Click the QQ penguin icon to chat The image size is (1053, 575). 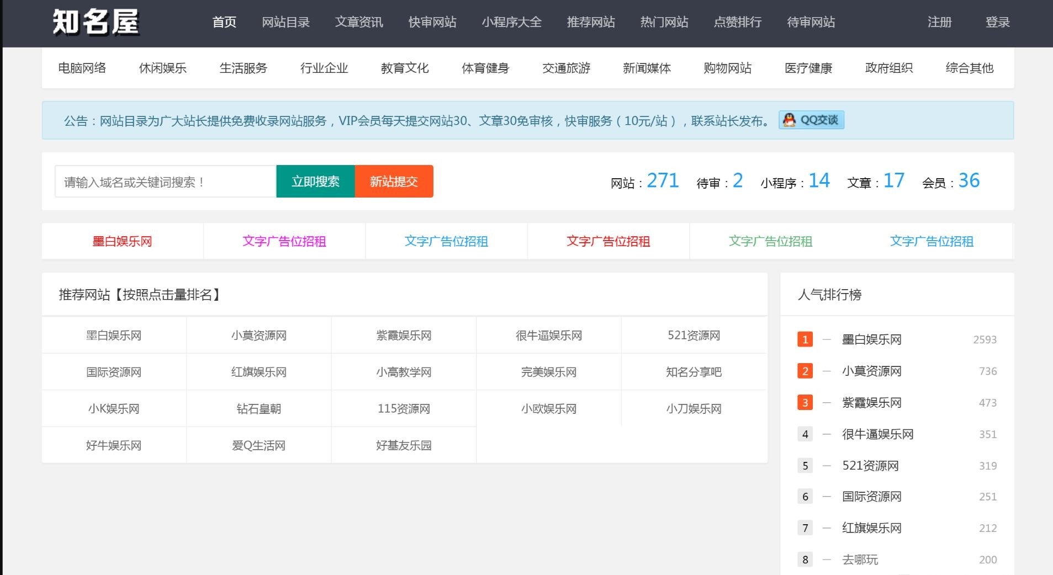(790, 120)
